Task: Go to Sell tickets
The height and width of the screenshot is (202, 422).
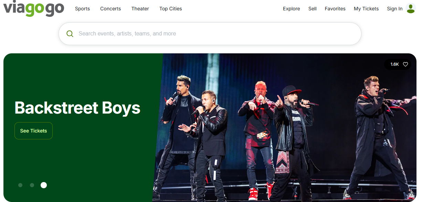Action: [313, 9]
